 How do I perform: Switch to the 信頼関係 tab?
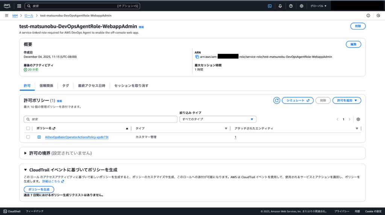(x=45, y=86)
